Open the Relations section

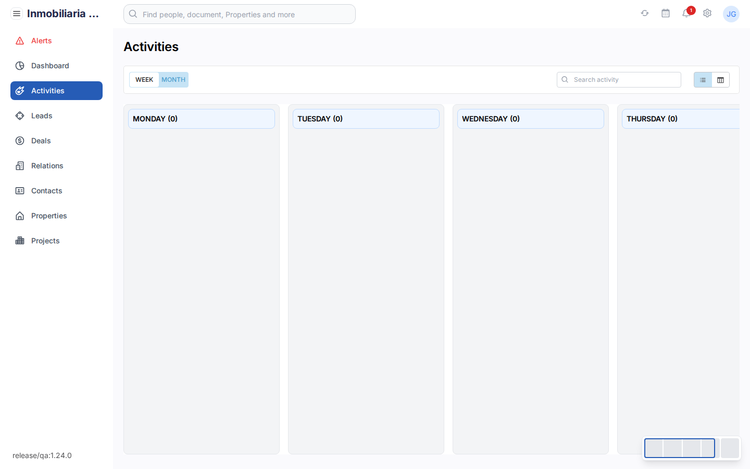point(46,166)
